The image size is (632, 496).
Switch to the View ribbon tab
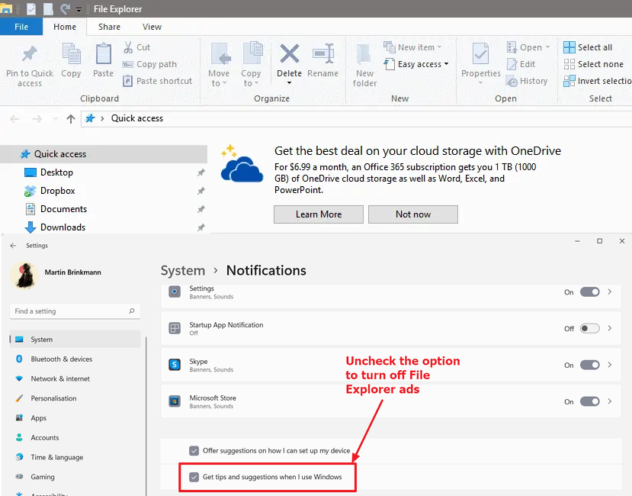tap(152, 27)
